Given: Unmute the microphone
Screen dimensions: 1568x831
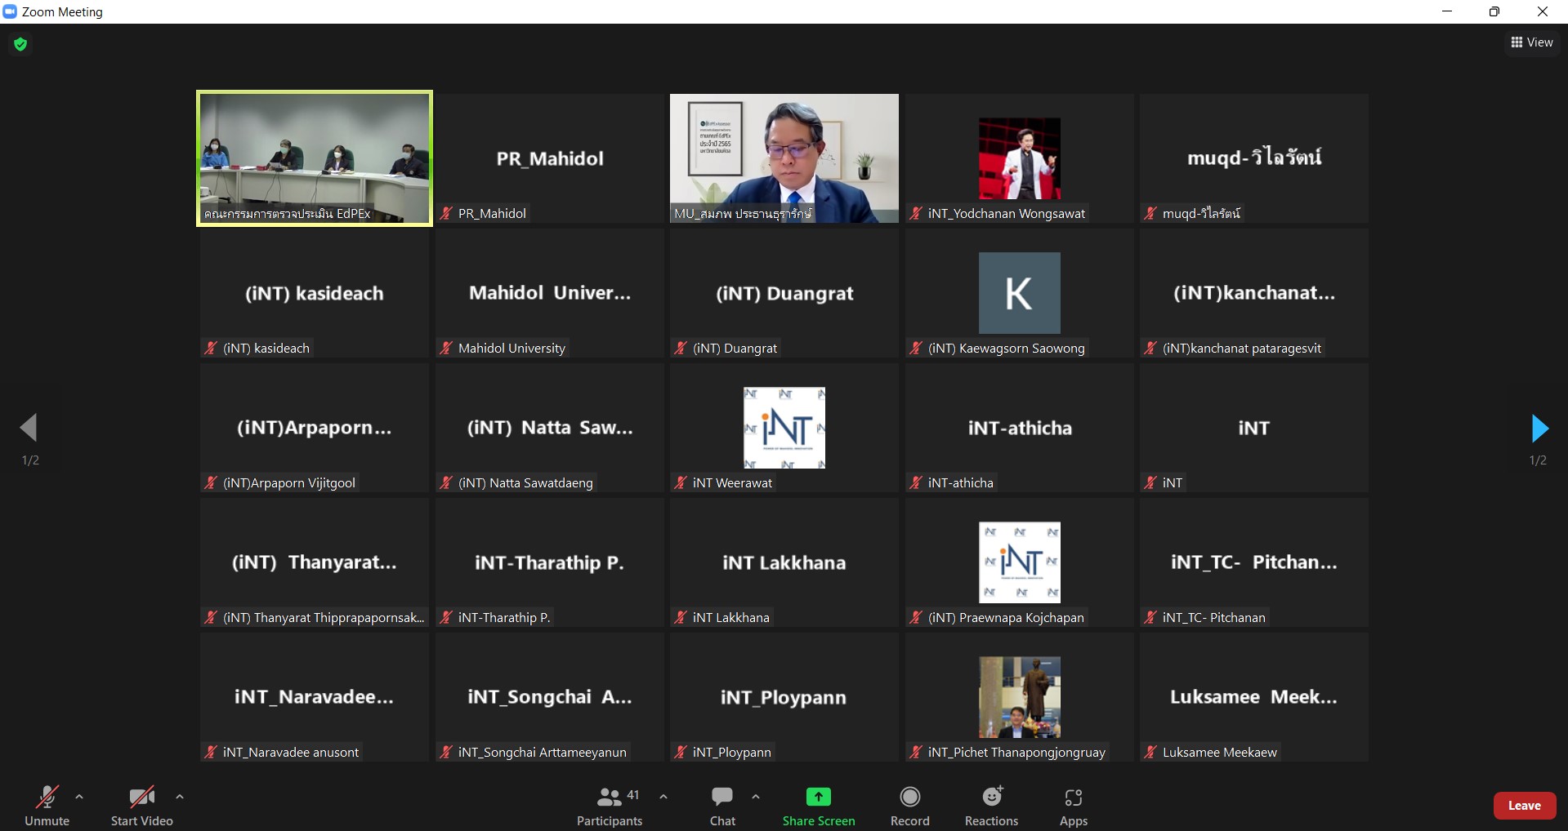Looking at the screenshot, I should click(x=47, y=806).
